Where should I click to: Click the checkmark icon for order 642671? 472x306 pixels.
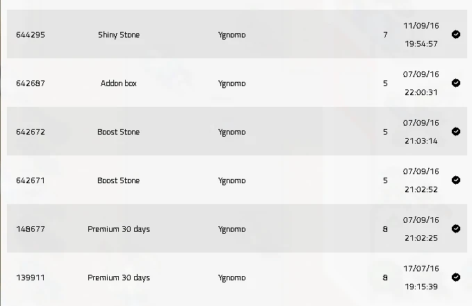tap(456, 180)
